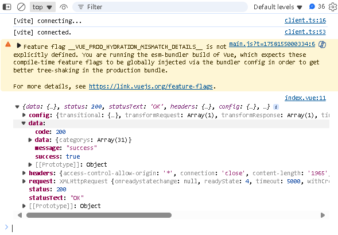The width and height of the screenshot is (338, 235).
Task: Click the '[vite] connected.' log message
Action: [x=42, y=32]
